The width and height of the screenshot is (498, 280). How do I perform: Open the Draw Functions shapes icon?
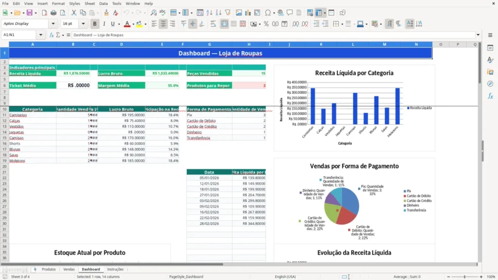[x=342, y=13]
